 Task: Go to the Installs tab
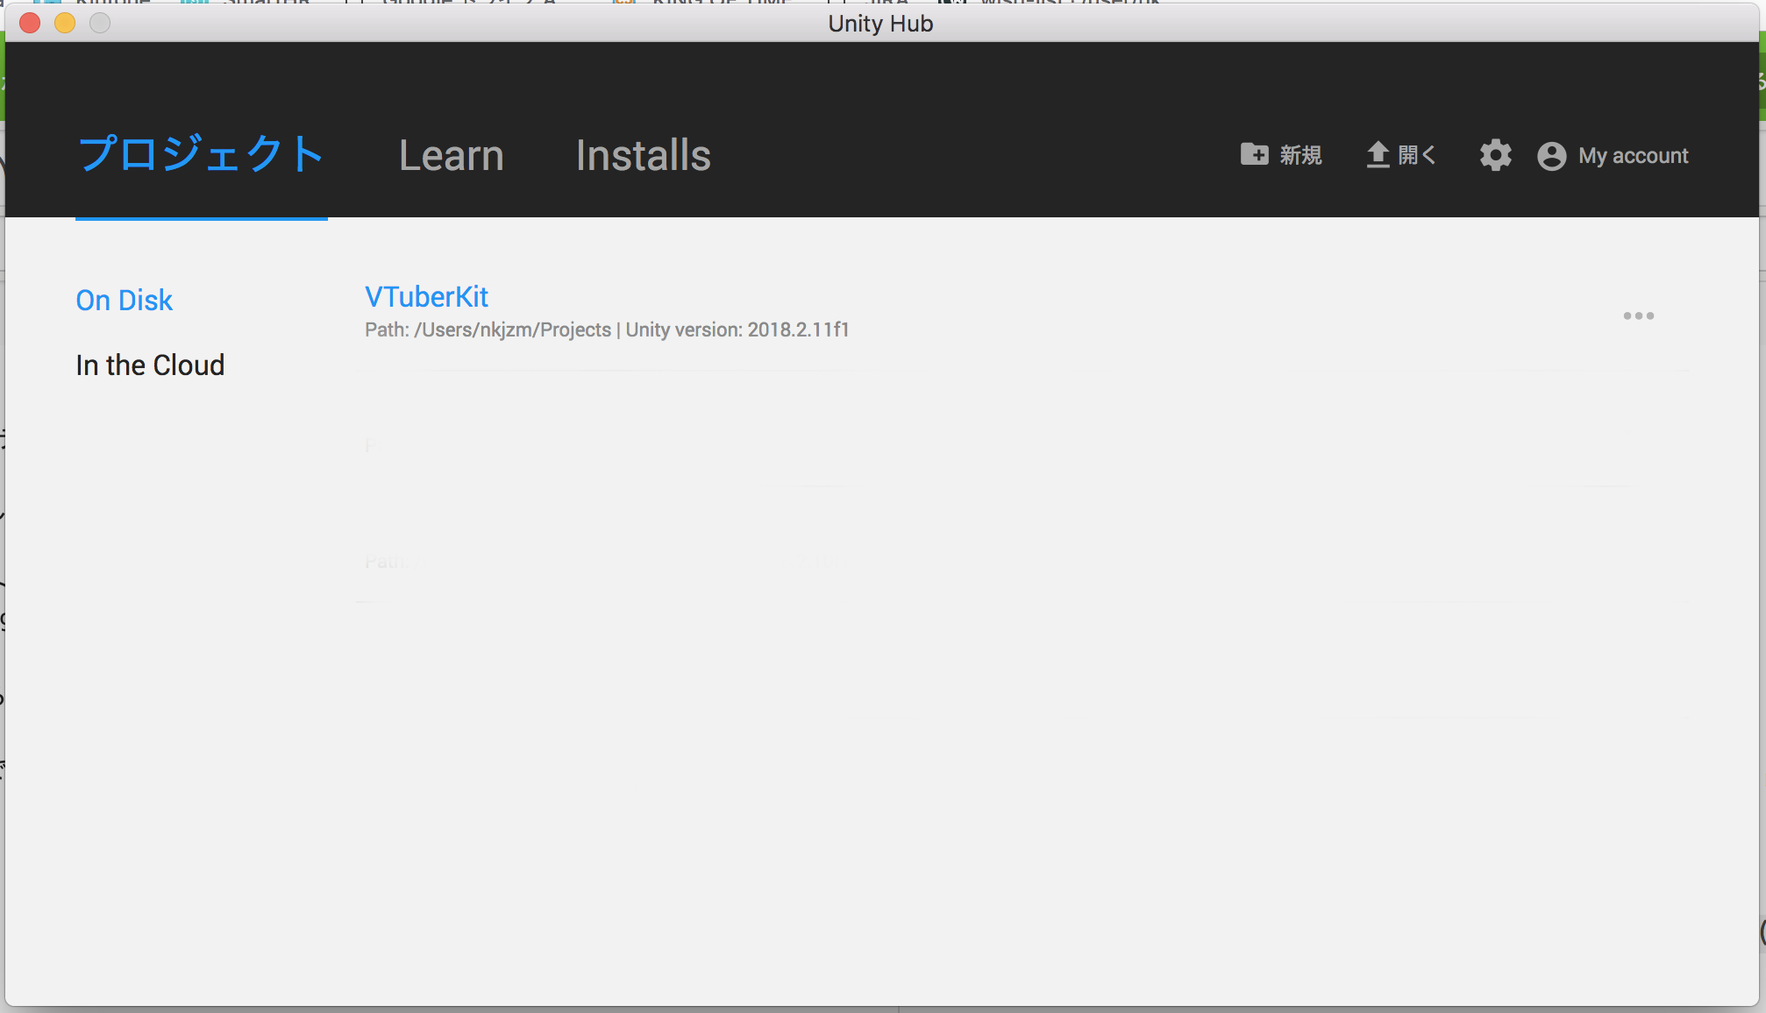(643, 156)
